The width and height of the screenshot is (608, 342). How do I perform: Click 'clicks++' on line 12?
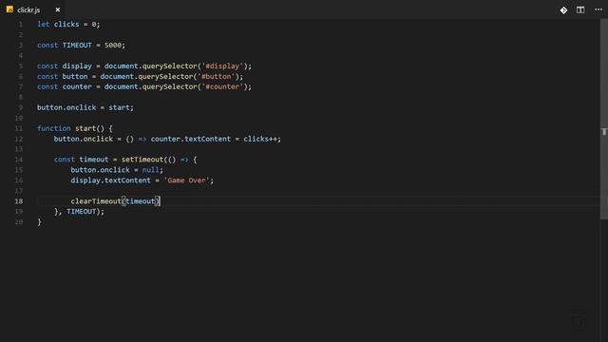click(260, 139)
